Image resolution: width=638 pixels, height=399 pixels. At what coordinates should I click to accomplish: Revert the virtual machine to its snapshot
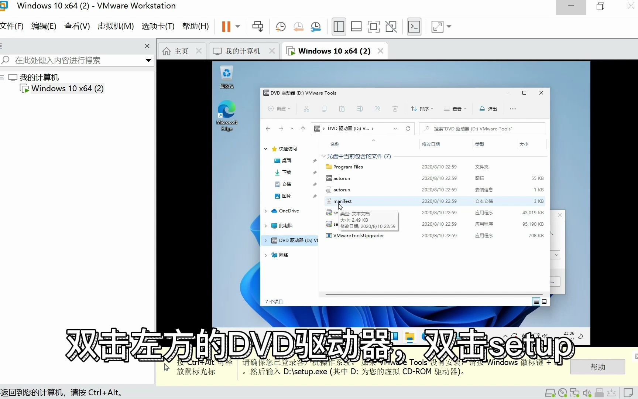pyautogui.click(x=298, y=27)
